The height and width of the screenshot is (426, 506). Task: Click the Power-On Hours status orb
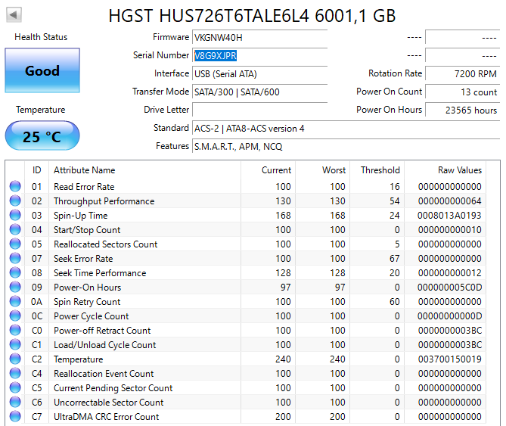point(15,288)
